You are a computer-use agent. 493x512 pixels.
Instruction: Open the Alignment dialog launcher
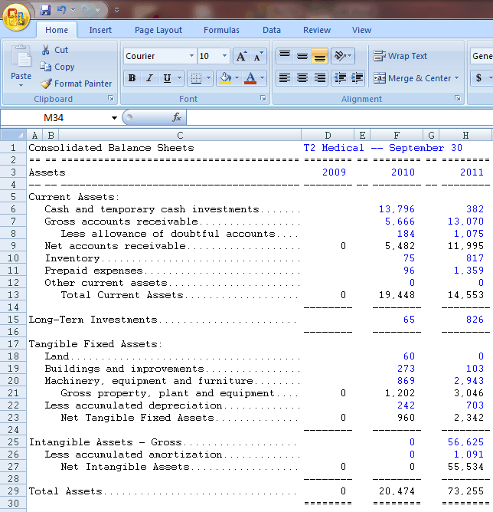click(x=458, y=98)
